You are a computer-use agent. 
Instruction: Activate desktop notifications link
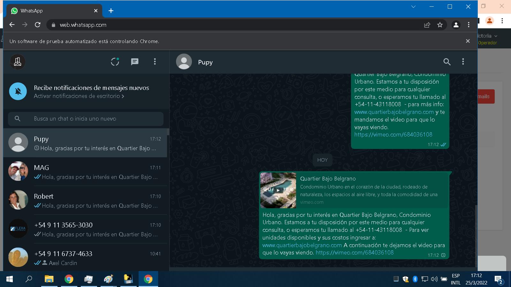pos(79,96)
